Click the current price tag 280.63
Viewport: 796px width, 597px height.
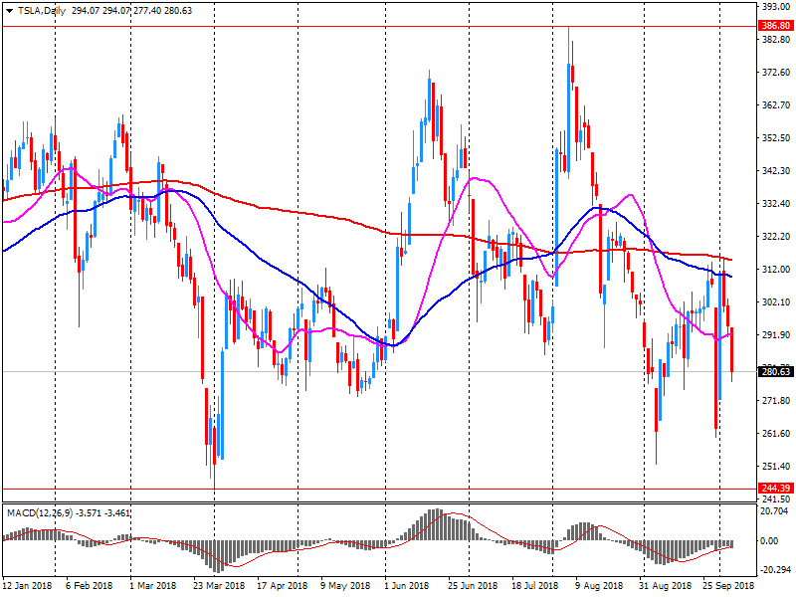tap(774, 372)
